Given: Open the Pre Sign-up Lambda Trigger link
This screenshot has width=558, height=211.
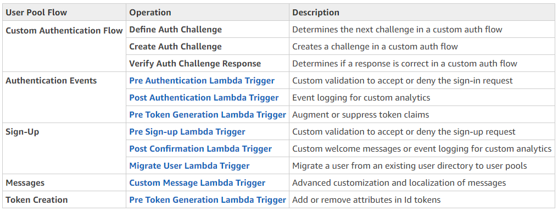Looking at the screenshot, I should point(187,132).
